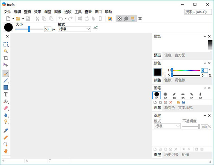Expand the 预览 panel options chevron
The width and height of the screenshot is (214, 165).
coord(205,36)
